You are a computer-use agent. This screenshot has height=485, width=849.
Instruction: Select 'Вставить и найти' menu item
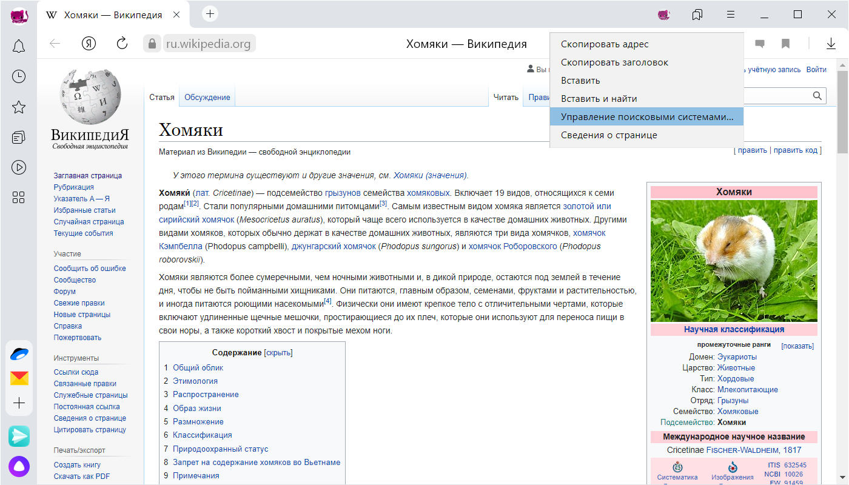646,99
